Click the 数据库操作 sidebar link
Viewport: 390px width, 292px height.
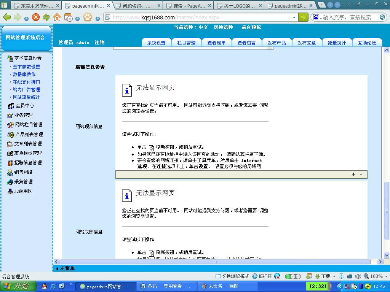pos(24,75)
